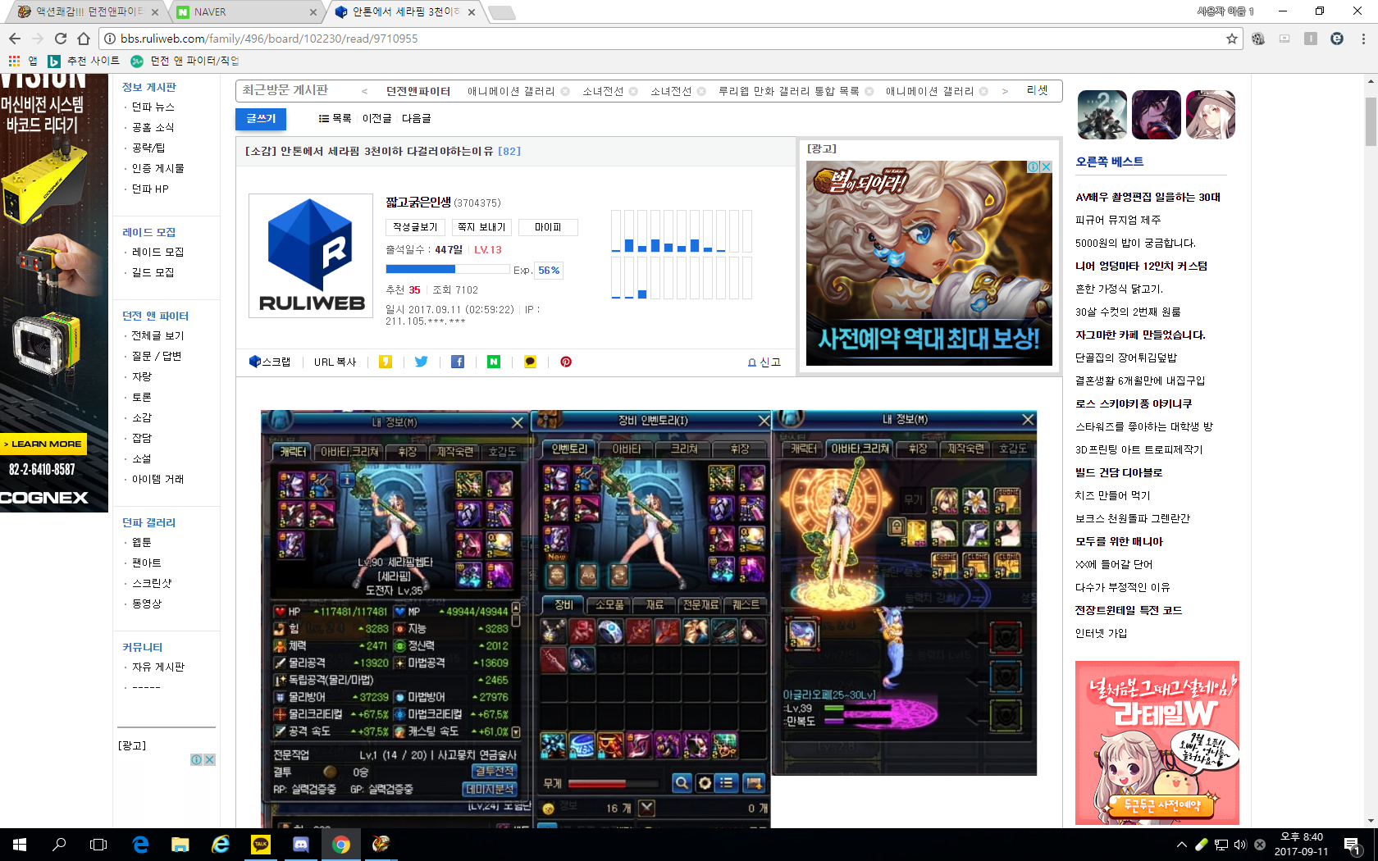Click the address bar URL field

click(656, 39)
